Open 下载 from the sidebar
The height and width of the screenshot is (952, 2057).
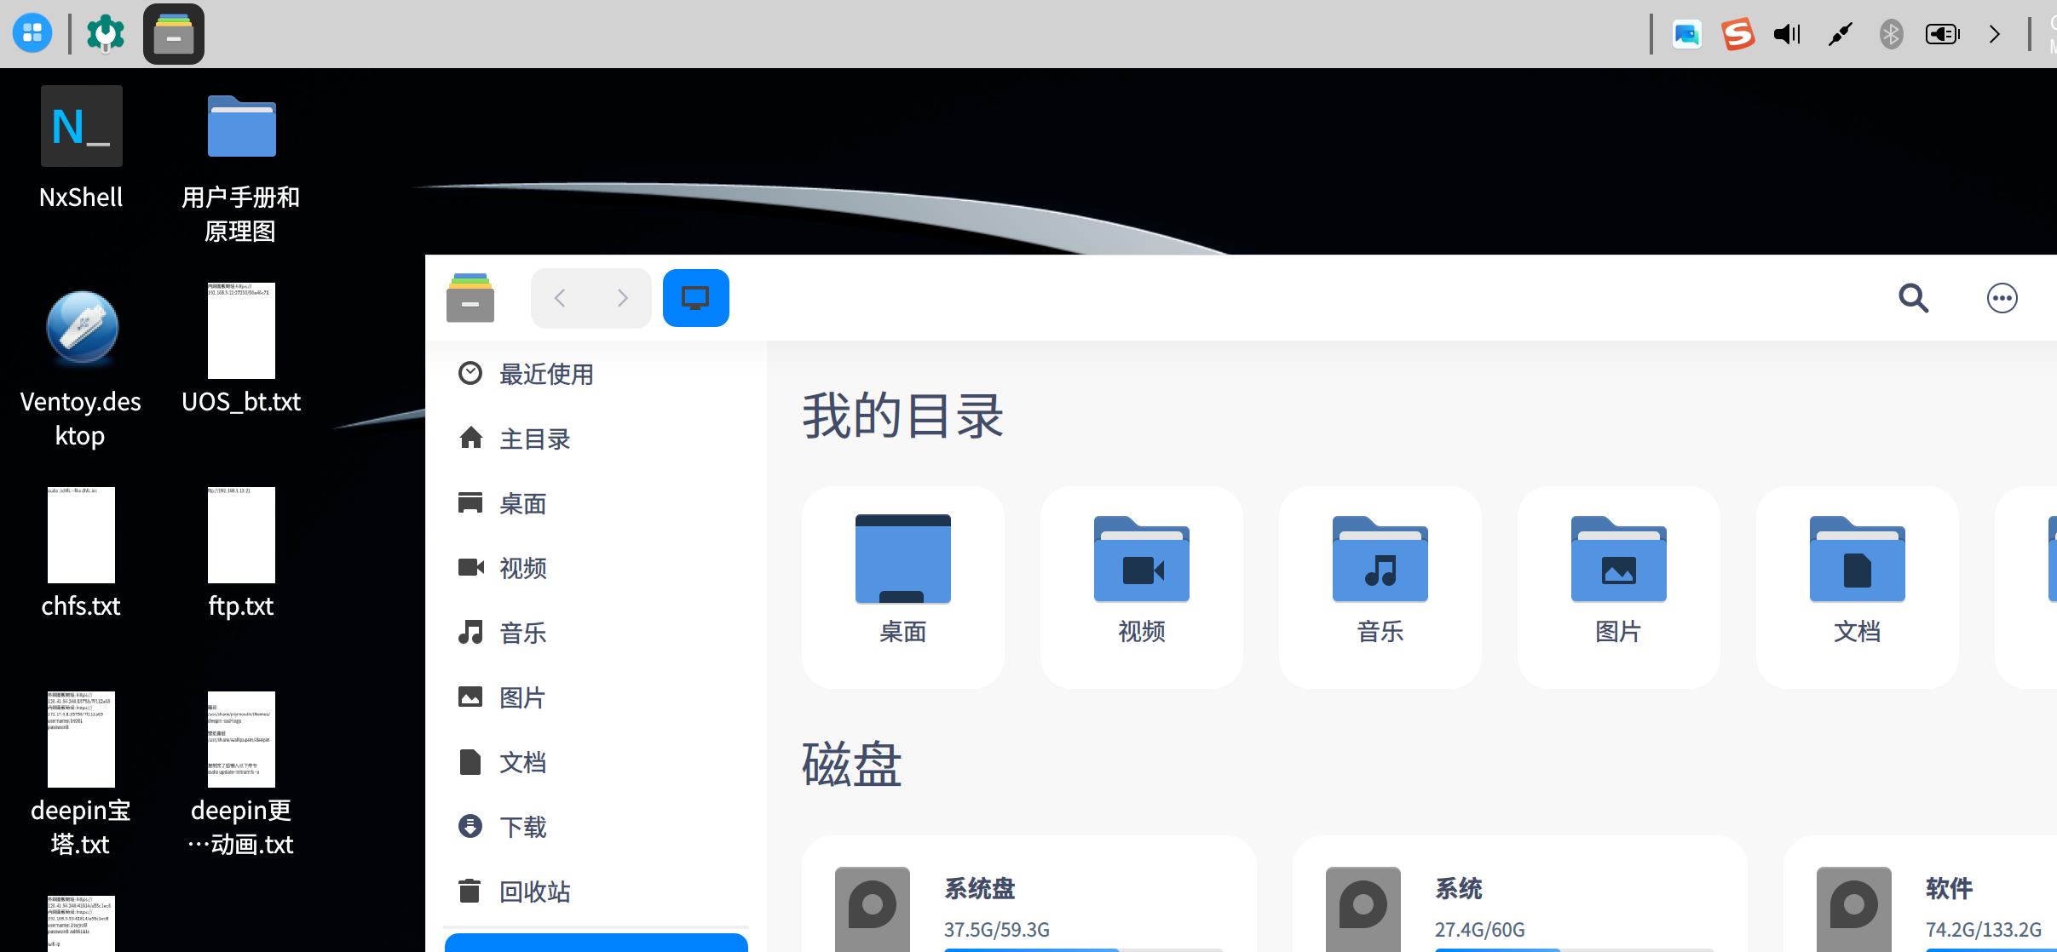pyautogui.click(x=521, y=827)
